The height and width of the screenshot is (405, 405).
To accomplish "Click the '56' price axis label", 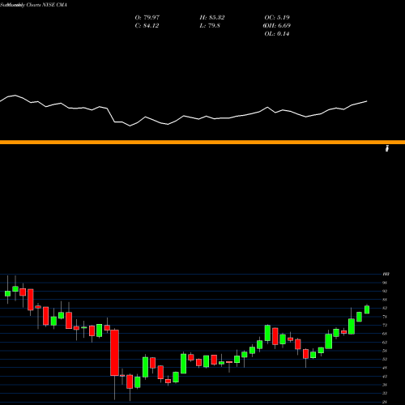I will [385, 351].
